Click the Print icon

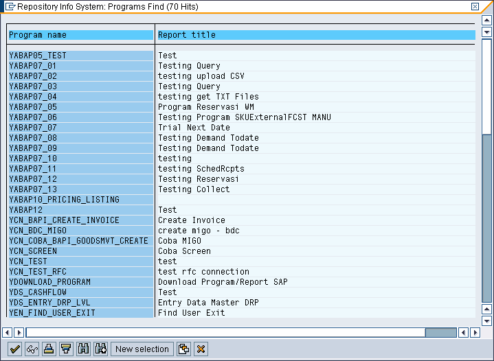[49, 349]
